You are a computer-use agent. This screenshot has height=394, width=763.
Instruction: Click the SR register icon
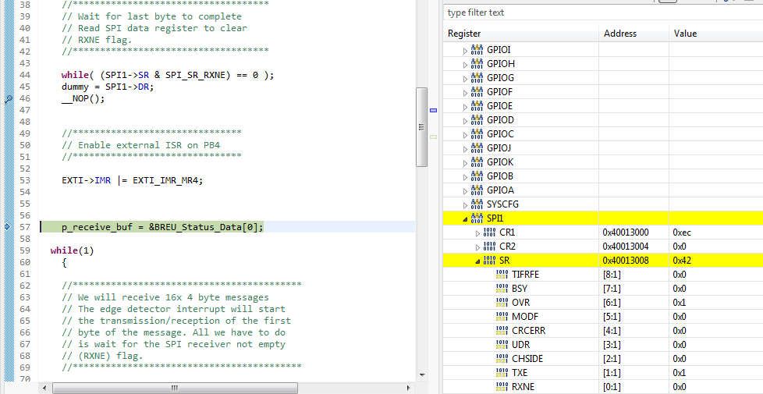[489, 261]
